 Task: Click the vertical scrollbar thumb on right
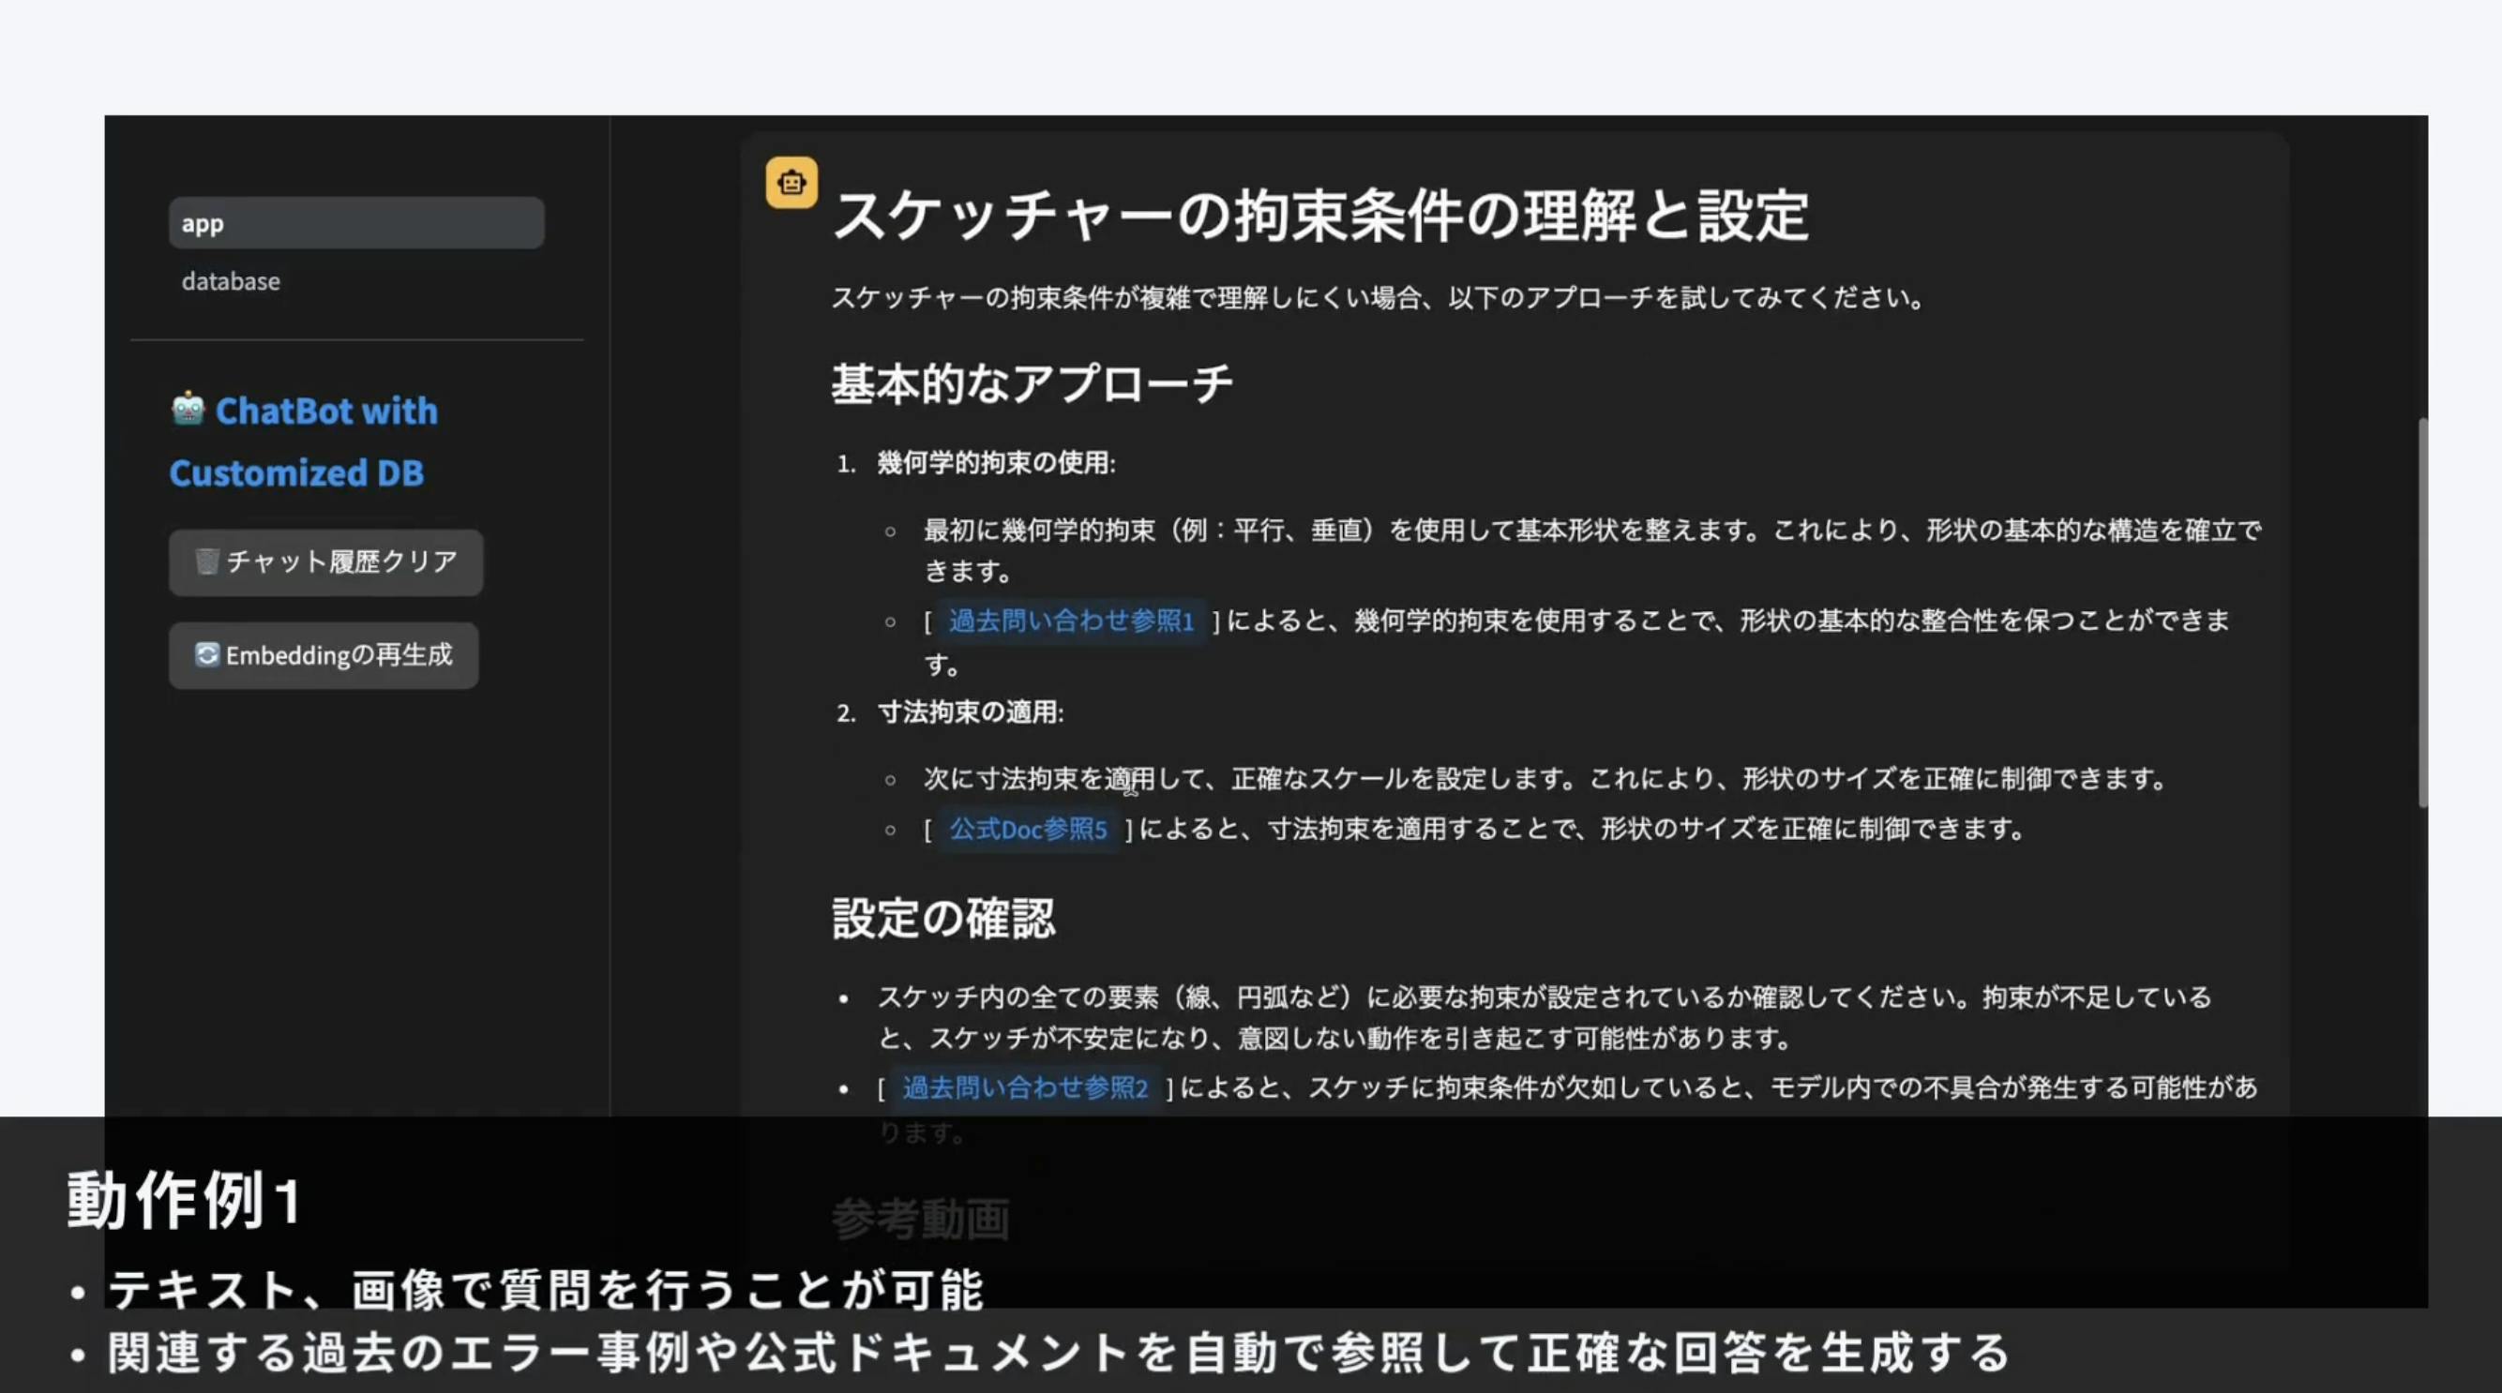(2422, 611)
